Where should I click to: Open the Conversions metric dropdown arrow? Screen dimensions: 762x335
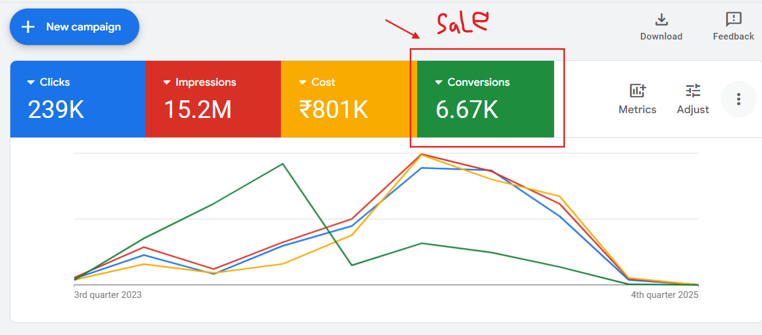(438, 83)
